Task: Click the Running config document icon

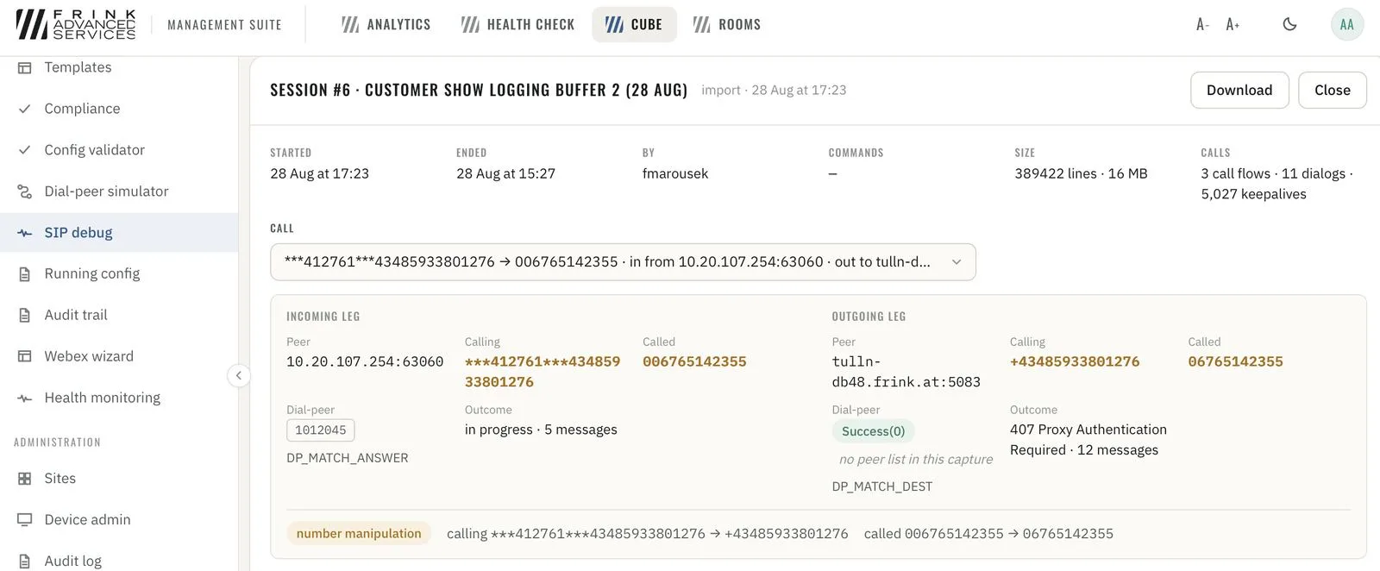Action: pos(25,274)
